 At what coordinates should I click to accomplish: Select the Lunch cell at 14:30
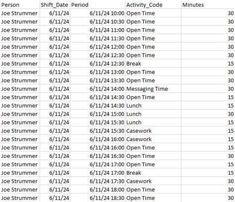tap(153, 105)
